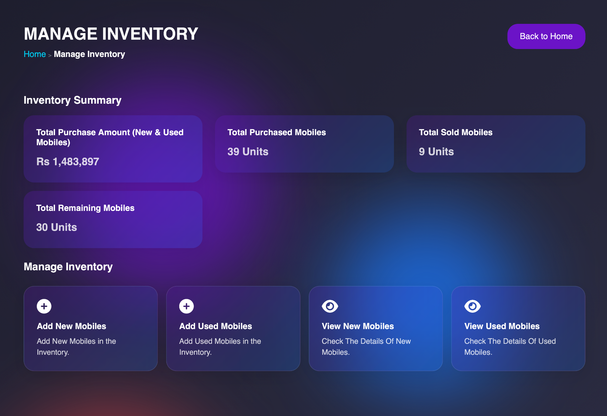Open the View Used Mobiles card
607x416 pixels.
tap(518, 329)
